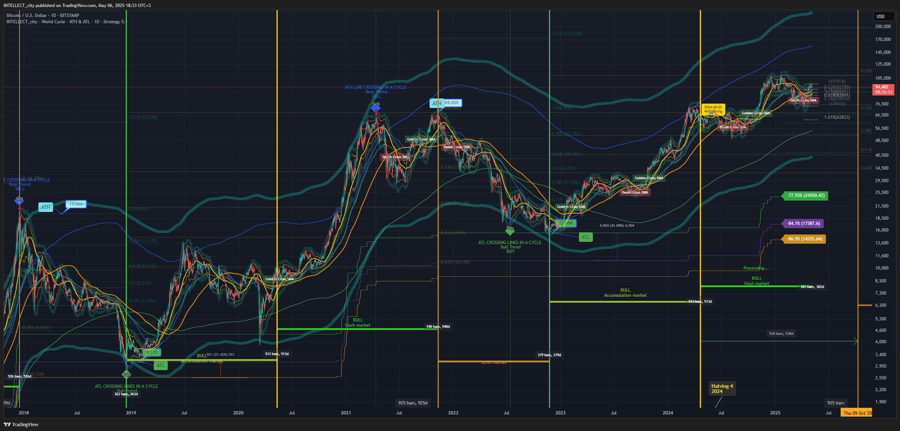Click the purple -84.1% (17387.6) label

803,223
